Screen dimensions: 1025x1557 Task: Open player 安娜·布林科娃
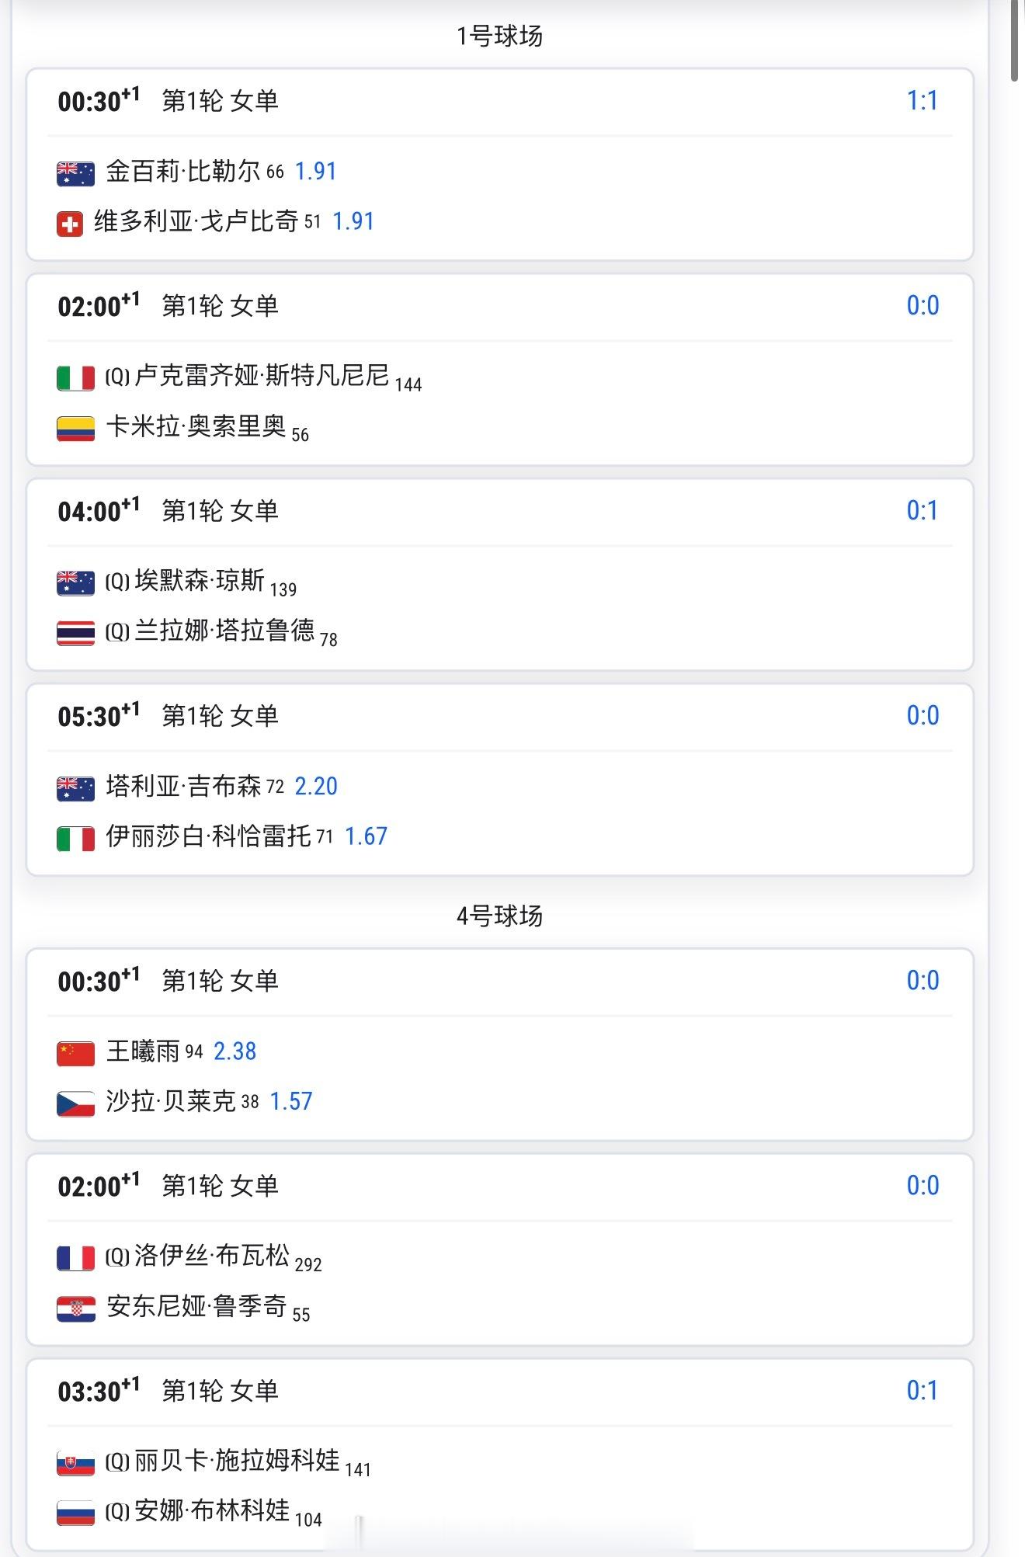(212, 1510)
